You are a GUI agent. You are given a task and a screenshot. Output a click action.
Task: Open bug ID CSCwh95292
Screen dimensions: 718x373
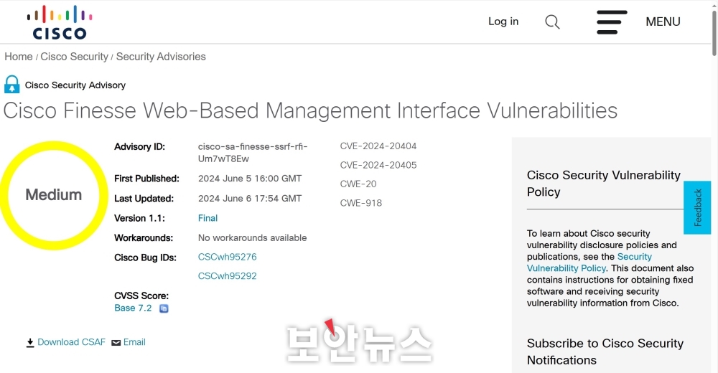(x=227, y=276)
